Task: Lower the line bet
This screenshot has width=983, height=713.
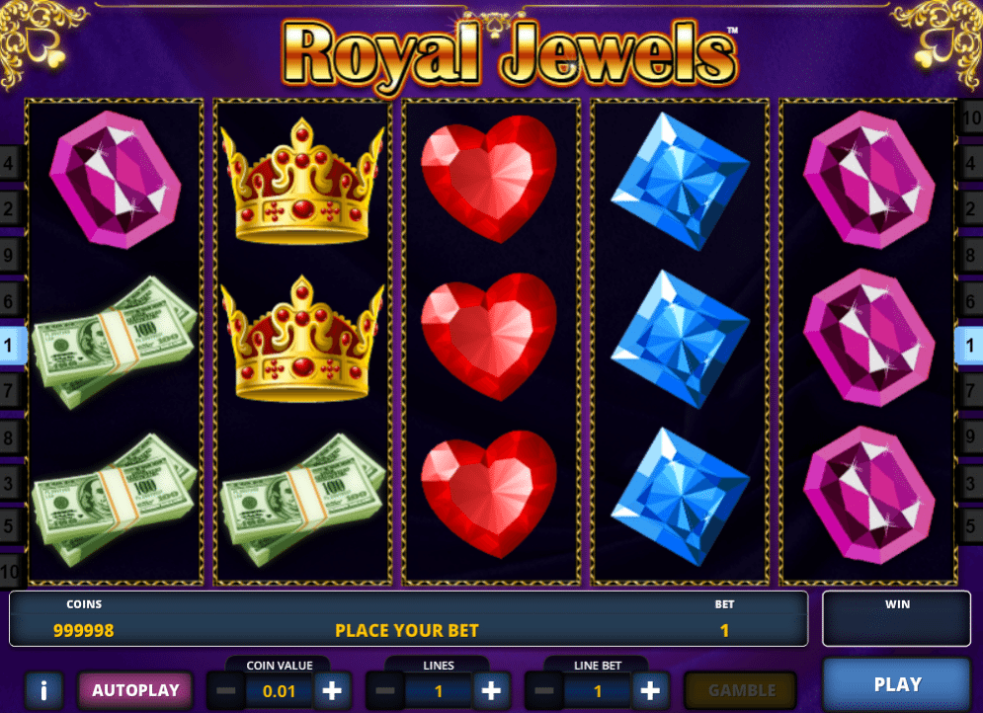Action: tap(544, 691)
